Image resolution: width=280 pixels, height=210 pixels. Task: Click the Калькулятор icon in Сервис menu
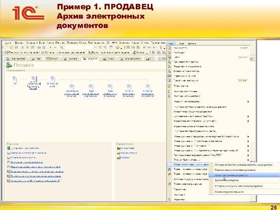[x=169, y=48]
